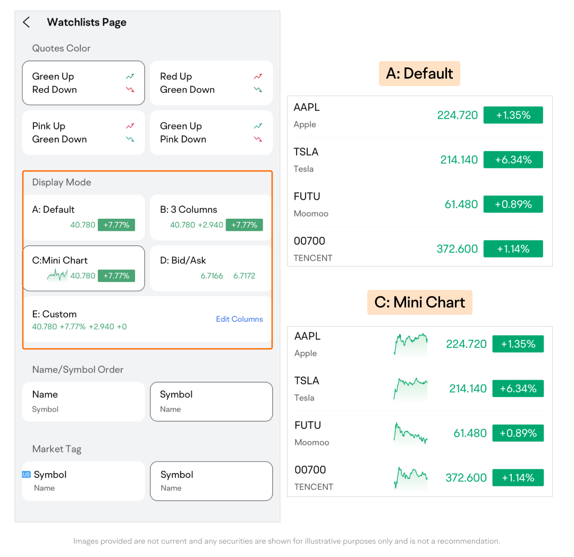This screenshot has width=574, height=557.
Task: Click the US market flag icon
Action: pos(26,474)
